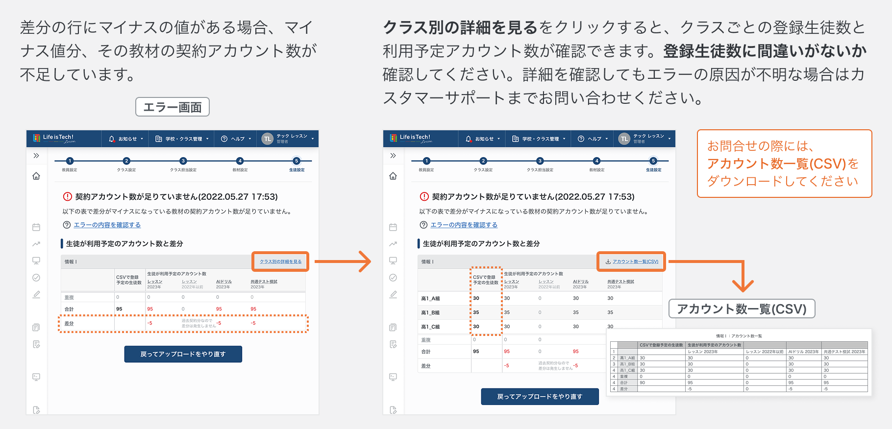Expand the sidebar with » in right screenshot
The image size is (892, 429).
click(393, 156)
